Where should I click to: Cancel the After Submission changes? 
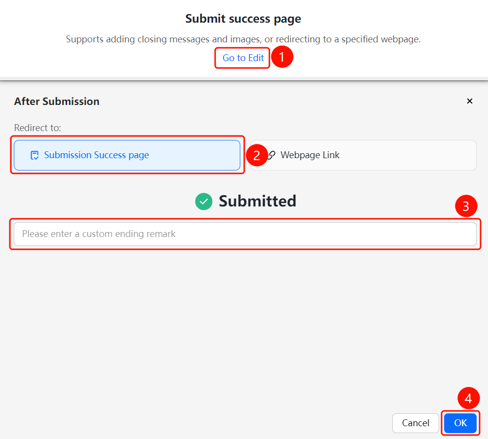415,423
